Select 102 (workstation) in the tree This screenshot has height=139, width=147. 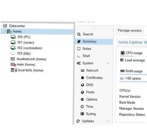[30, 48]
